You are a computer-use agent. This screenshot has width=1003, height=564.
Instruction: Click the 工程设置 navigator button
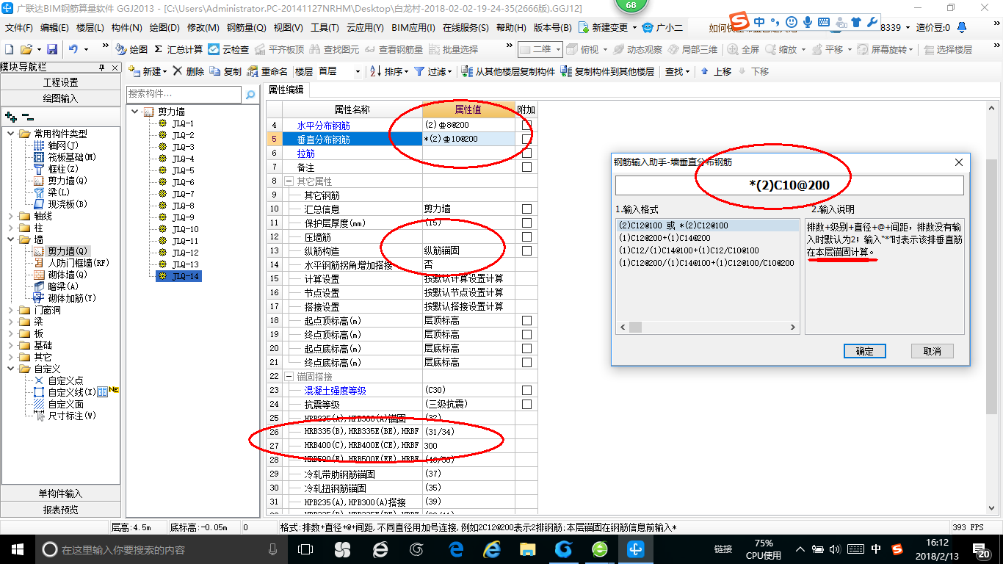pyautogui.click(x=61, y=82)
